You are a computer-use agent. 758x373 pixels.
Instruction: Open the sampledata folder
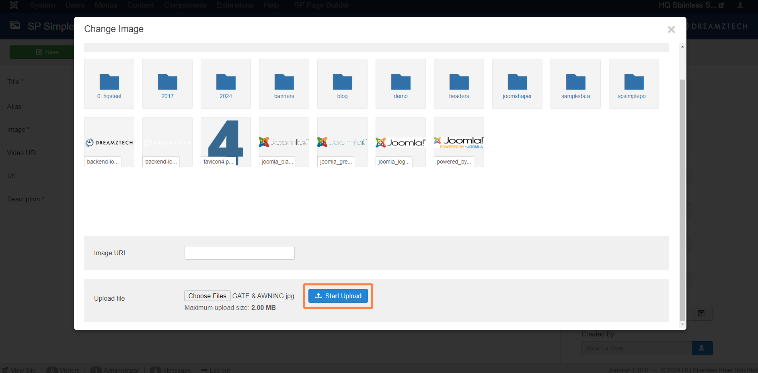[575, 84]
